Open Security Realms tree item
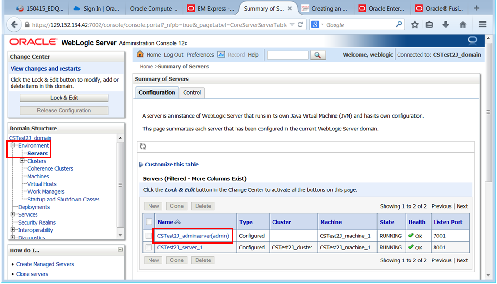The height and width of the screenshot is (284, 497). point(37,222)
